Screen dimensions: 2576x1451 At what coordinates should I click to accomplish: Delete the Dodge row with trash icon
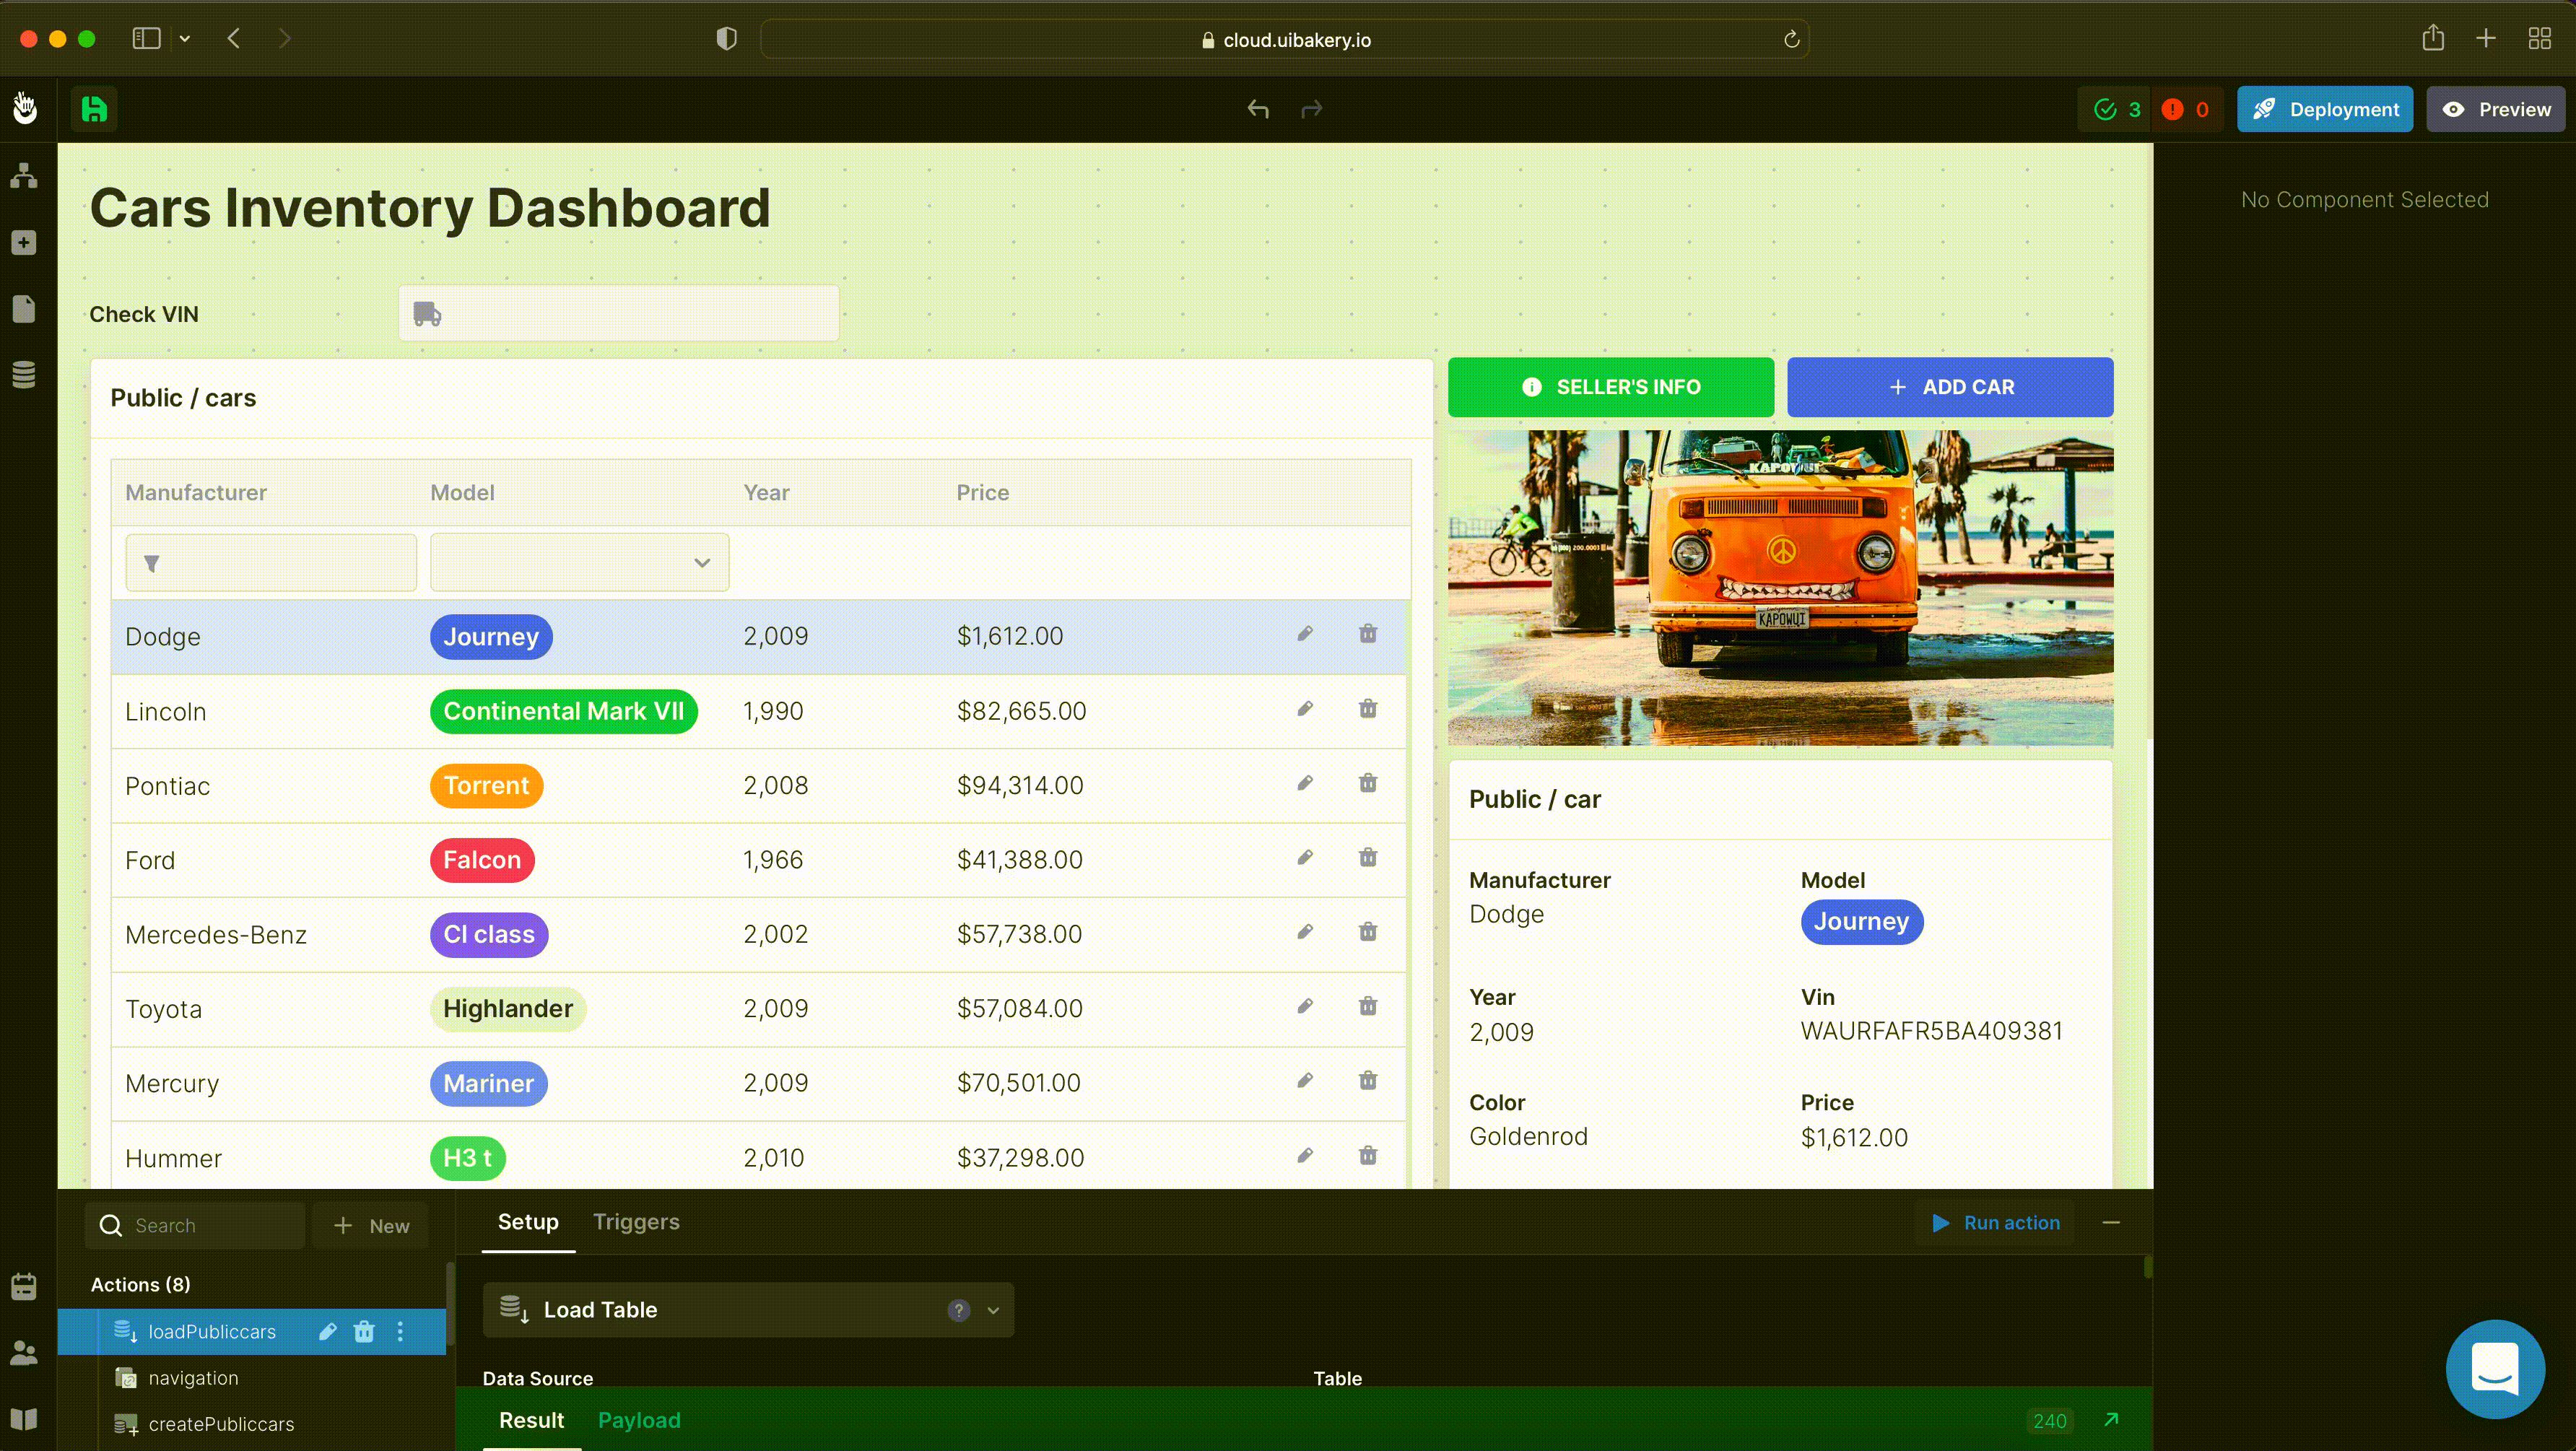1368,634
